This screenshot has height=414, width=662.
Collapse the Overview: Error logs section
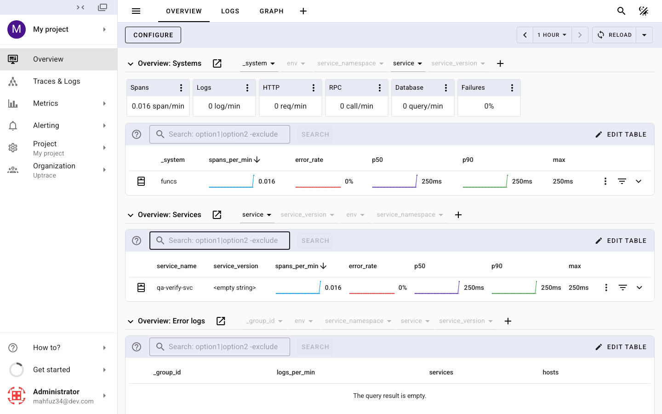pyautogui.click(x=131, y=322)
